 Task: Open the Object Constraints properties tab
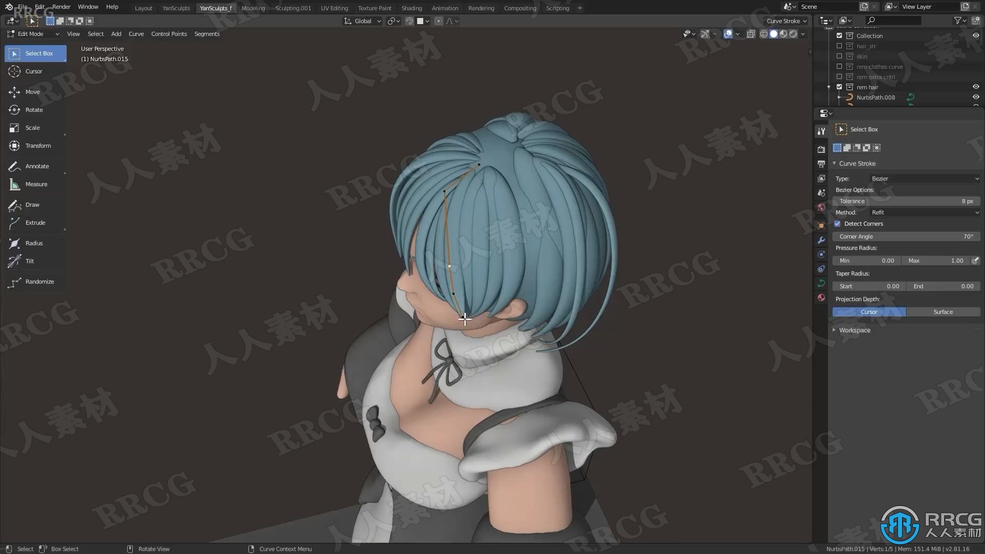821,269
